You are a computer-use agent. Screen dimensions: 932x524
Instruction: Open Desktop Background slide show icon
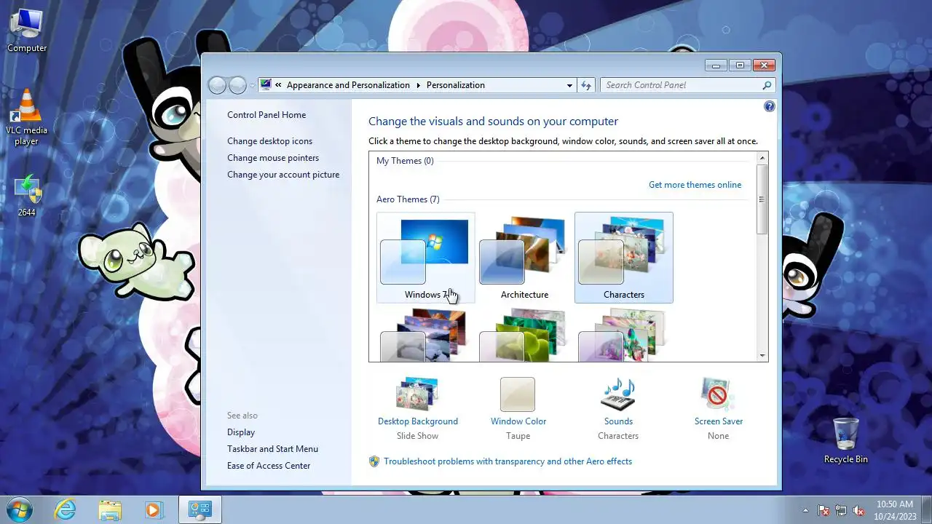point(417,394)
